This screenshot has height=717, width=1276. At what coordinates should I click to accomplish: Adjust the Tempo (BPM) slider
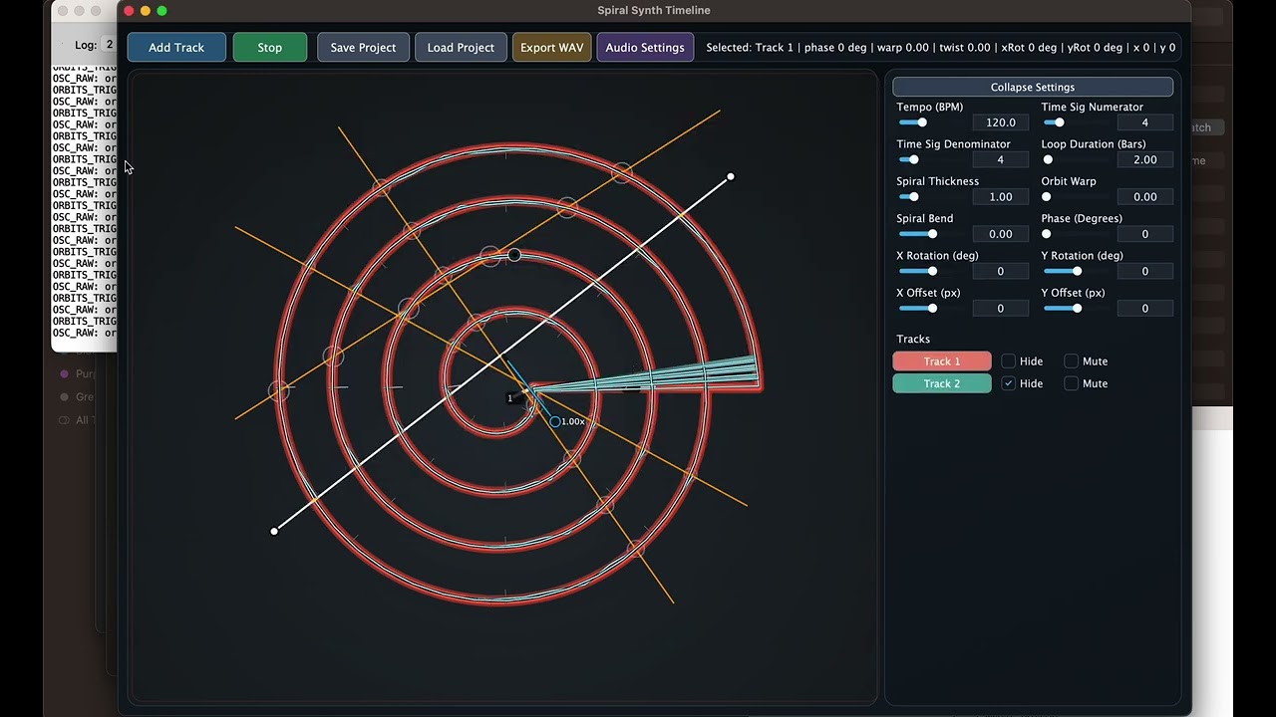pyautogui.click(x=931, y=122)
